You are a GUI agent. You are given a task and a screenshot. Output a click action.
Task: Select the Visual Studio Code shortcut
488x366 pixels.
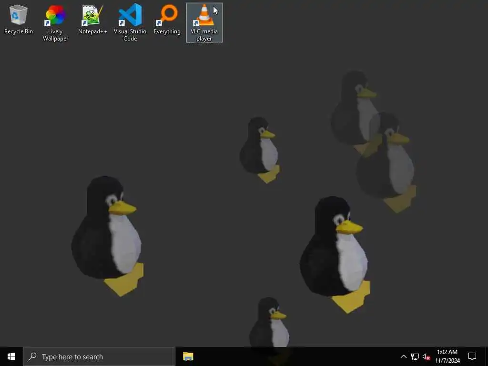pos(130,23)
